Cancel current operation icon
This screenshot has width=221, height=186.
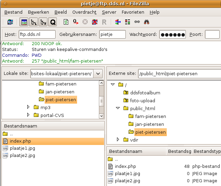point(85,22)
